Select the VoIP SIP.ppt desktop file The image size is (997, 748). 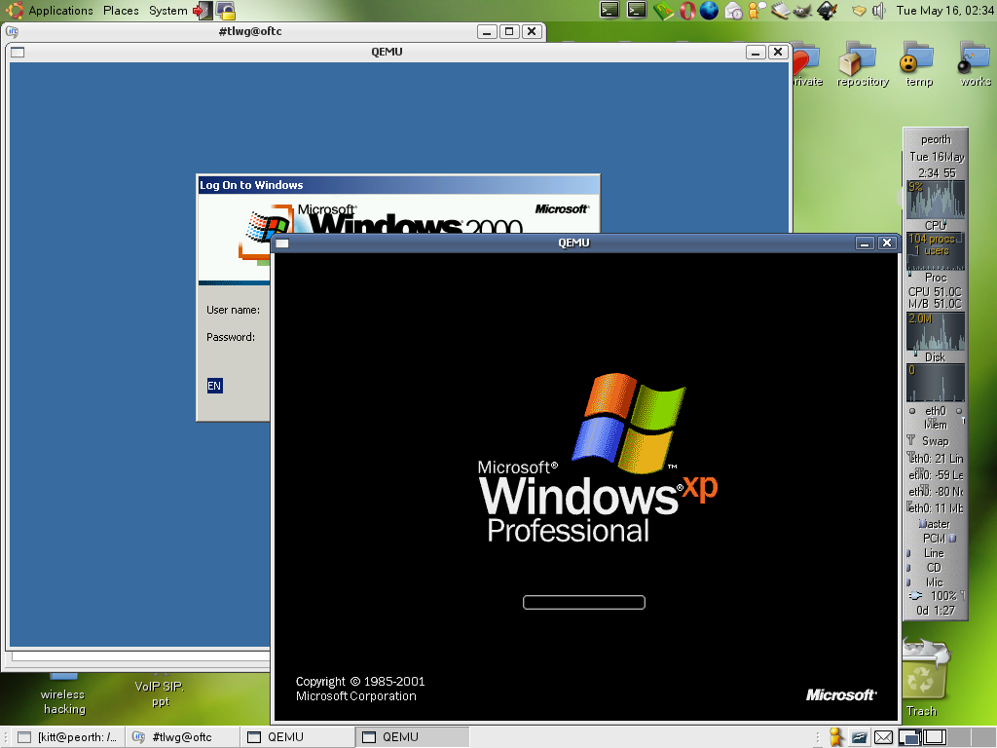160,692
